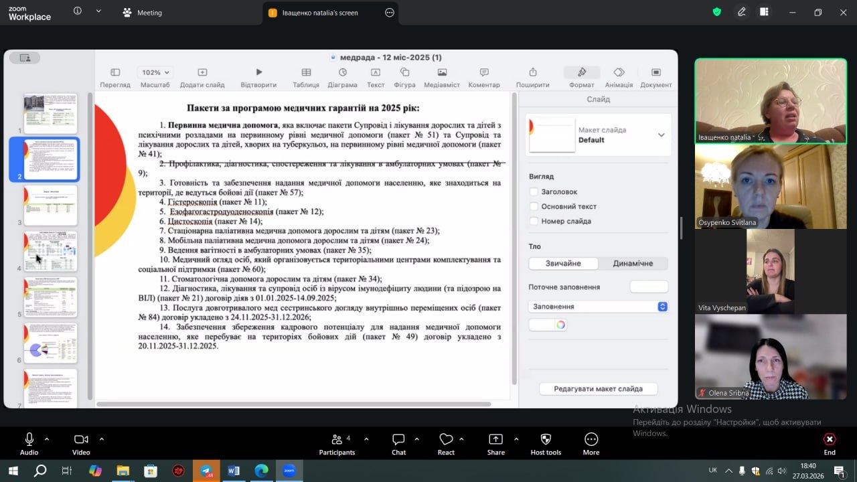This screenshot has width=857, height=482.
Task: Open the 102% zoom scale dropdown
Action: point(155,72)
